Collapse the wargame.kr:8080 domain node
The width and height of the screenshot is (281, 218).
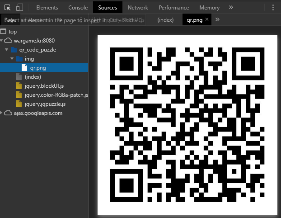click(x=1, y=41)
